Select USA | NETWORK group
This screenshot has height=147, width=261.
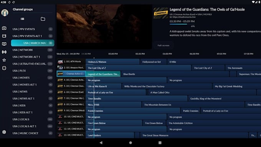pyautogui.click(x=33, y=50)
